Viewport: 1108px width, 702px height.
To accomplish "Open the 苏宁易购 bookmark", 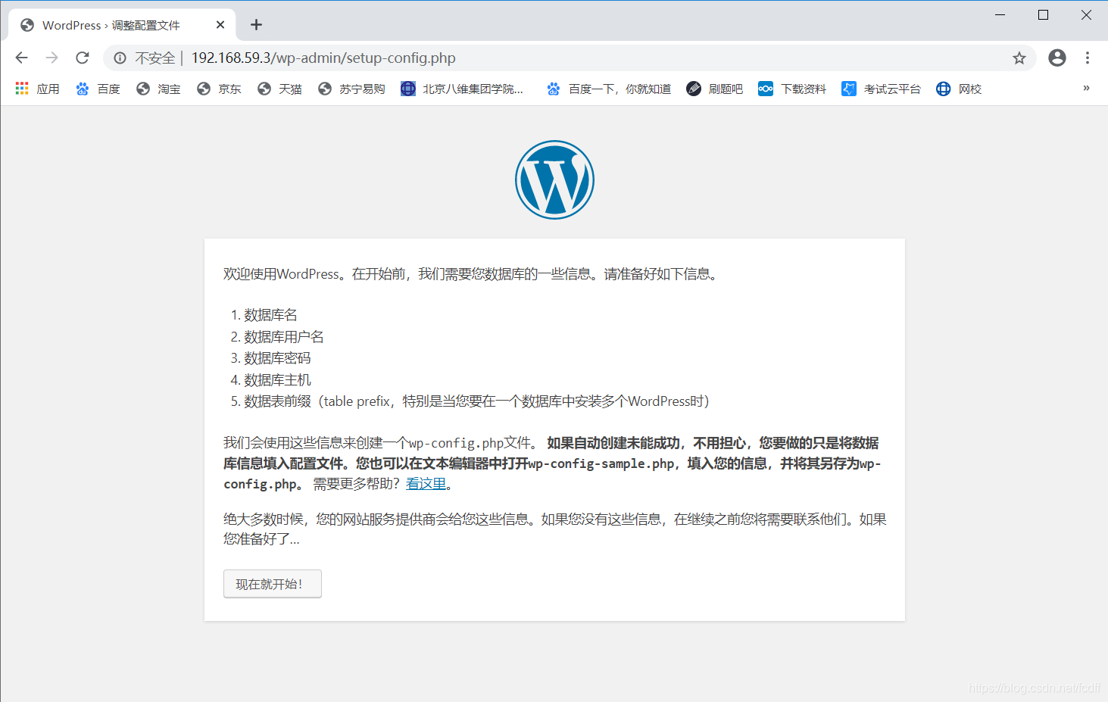I will tap(351, 89).
